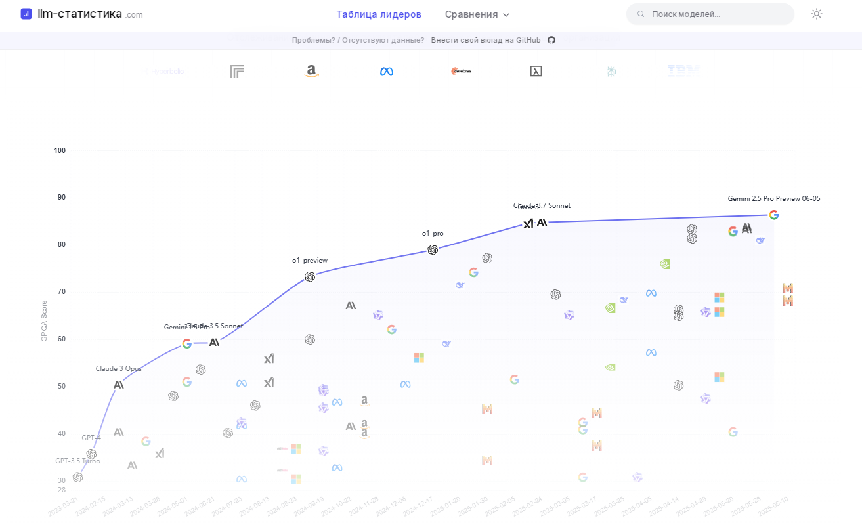Open Внести свой вклад на GitHub link
The height and width of the screenshot is (531, 862).
coord(486,40)
